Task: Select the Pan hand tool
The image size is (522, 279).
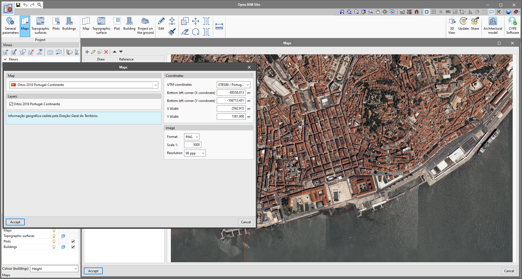Action: tap(378, 12)
